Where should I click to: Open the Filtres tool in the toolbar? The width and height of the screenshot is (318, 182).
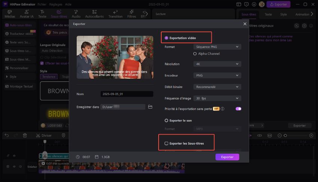132,14
